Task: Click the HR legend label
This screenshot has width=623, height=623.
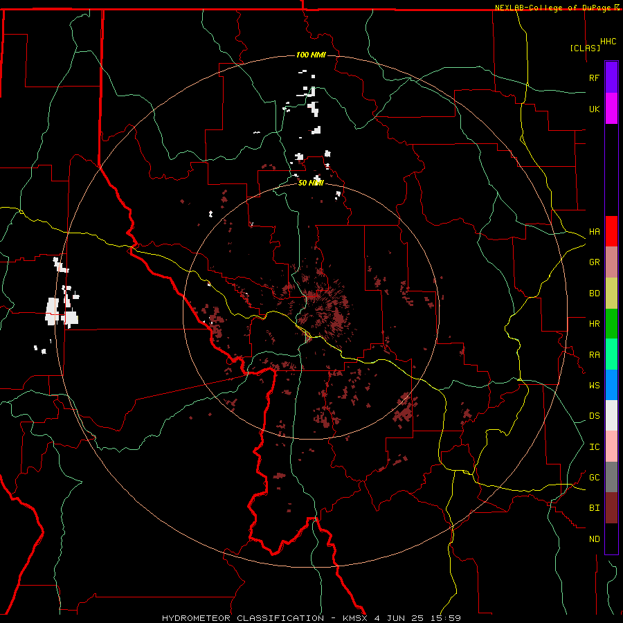Action: point(594,324)
